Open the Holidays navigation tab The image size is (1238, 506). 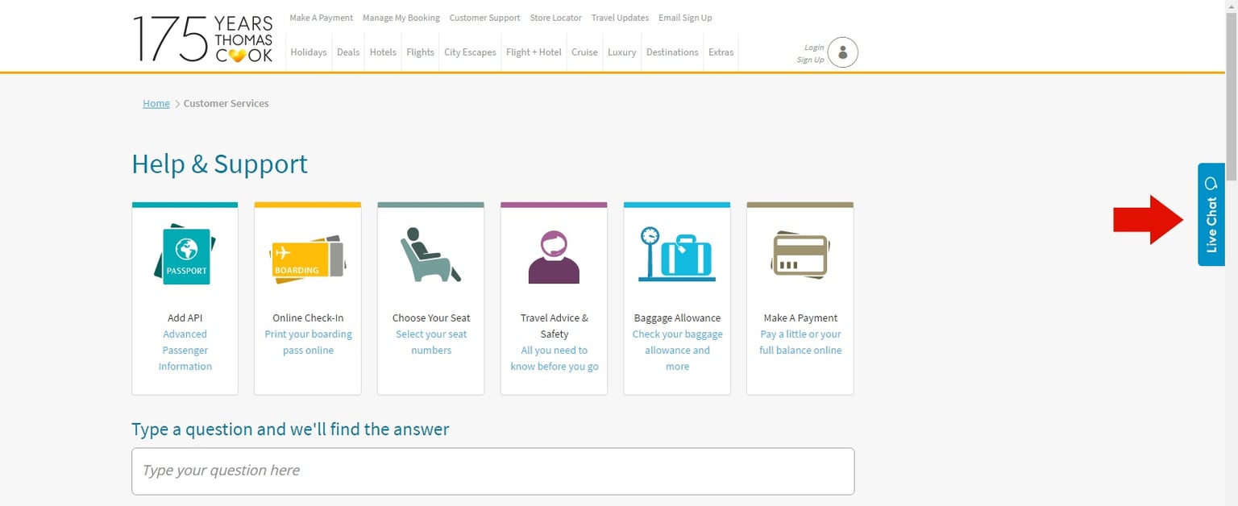(x=308, y=52)
